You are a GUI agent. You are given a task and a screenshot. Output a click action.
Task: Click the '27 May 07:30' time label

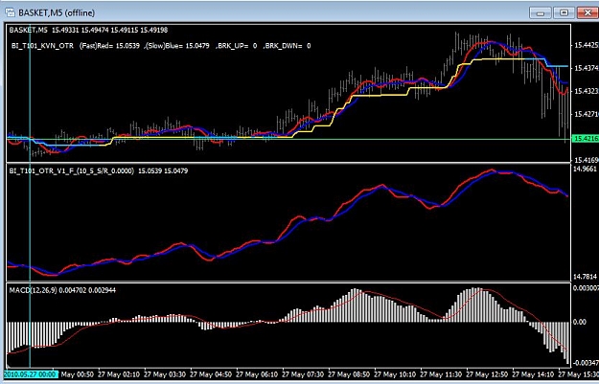pos(305,374)
